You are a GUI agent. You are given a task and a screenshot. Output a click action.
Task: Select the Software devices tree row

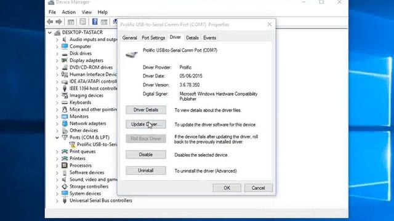pos(83,173)
